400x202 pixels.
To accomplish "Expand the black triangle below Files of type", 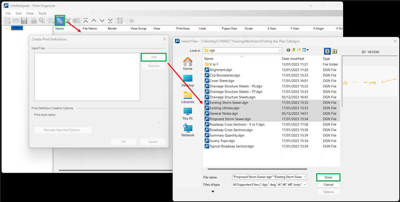I will [x=213, y=192].
